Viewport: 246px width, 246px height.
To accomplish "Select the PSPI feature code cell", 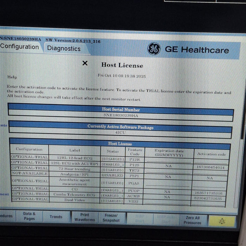I will pyautogui.click(x=134, y=176).
